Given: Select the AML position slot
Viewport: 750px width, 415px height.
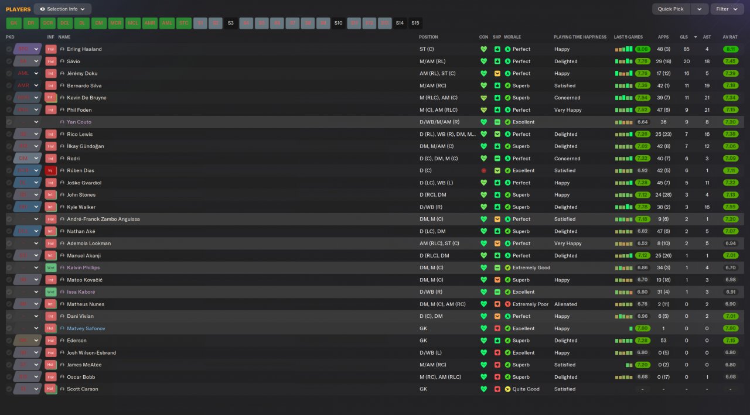Looking at the screenshot, I should tap(167, 23).
